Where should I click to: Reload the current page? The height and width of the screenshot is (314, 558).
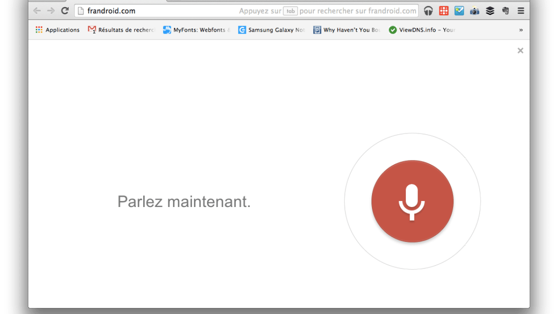65,11
